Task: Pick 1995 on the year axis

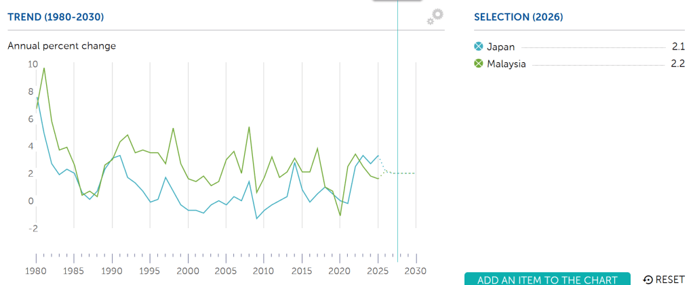Action: coord(150,271)
